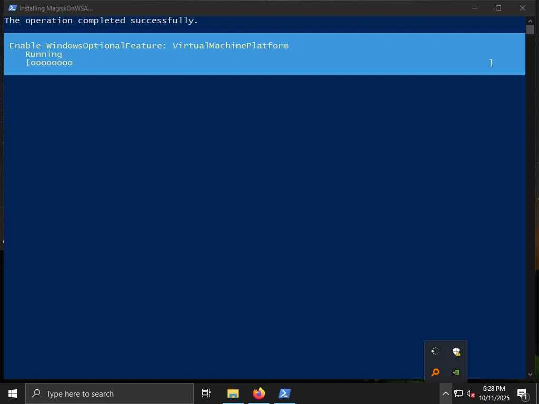
Task: Minimize the Installing MagiskOnWSA window
Action: tap(475, 8)
